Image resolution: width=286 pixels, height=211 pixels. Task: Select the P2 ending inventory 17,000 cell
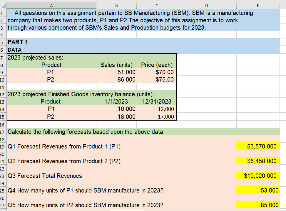click(157, 117)
